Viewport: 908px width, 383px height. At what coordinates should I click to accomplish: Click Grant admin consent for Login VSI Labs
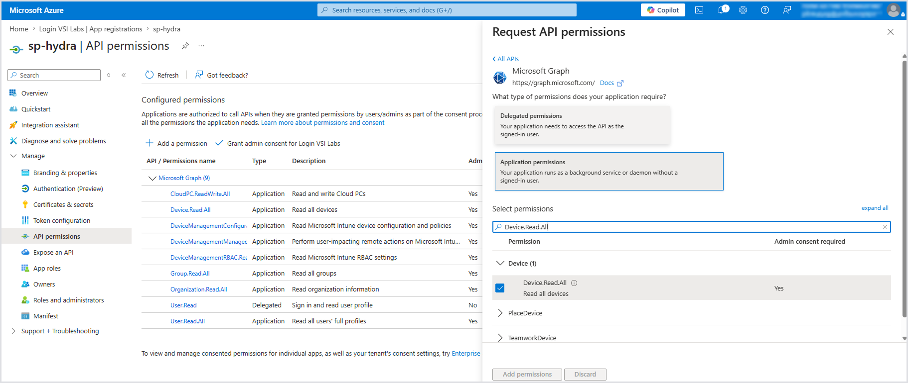click(278, 143)
